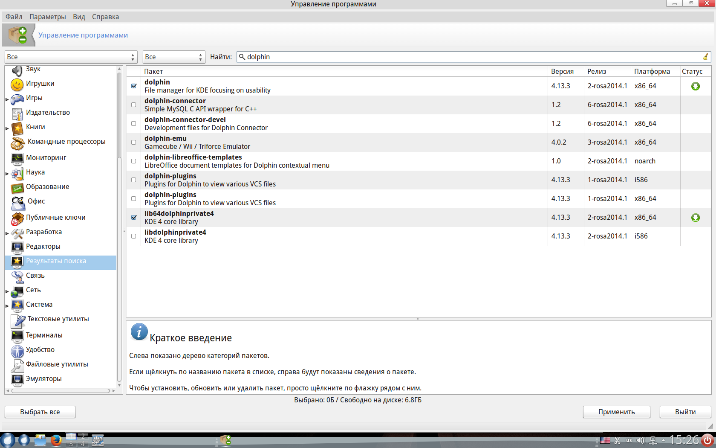Check the dolphin-connector-devel package checkbox
Viewport: 716px width, 448px height.
(x=134, y=124)
